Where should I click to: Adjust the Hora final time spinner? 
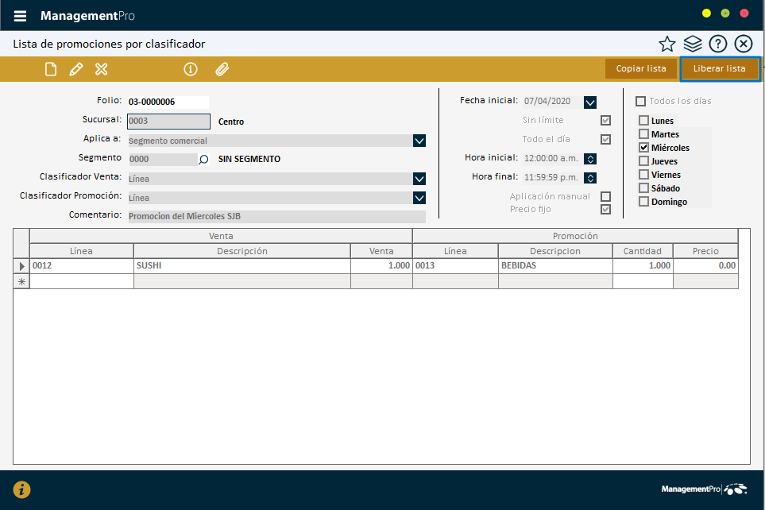tap(590, 178)
